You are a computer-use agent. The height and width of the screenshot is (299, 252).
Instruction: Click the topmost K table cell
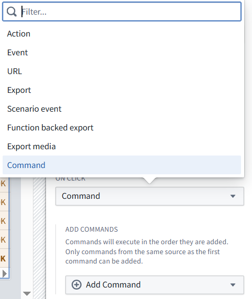tap(3, 183)
